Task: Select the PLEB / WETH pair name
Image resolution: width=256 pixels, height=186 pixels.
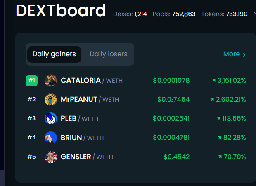Action: (x=80, y=119)
